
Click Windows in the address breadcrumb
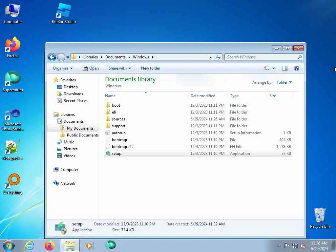click(x=141, y=57)
